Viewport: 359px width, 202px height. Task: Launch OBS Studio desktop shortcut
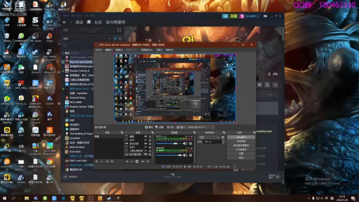(35, 38)
